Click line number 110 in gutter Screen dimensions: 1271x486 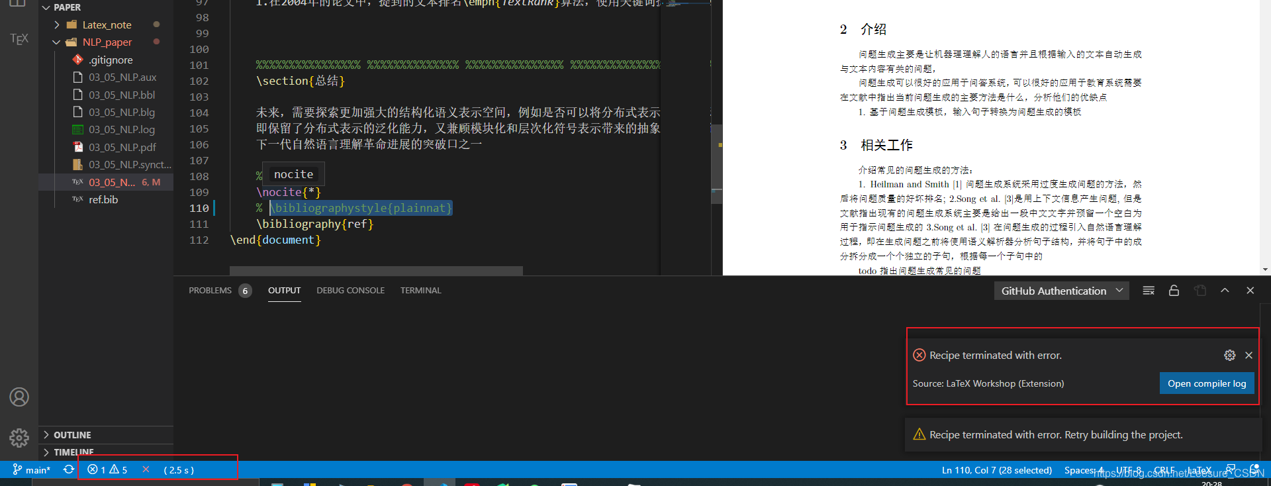click(199, 208)
